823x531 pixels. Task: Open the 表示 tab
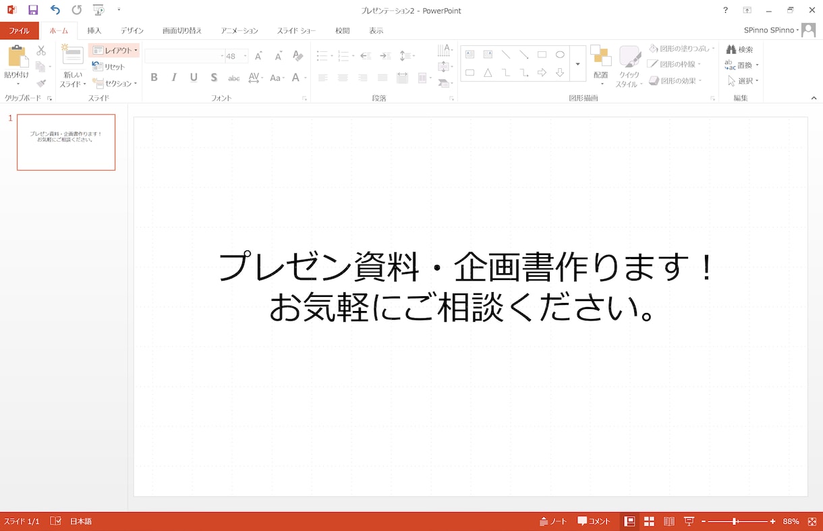376,31
